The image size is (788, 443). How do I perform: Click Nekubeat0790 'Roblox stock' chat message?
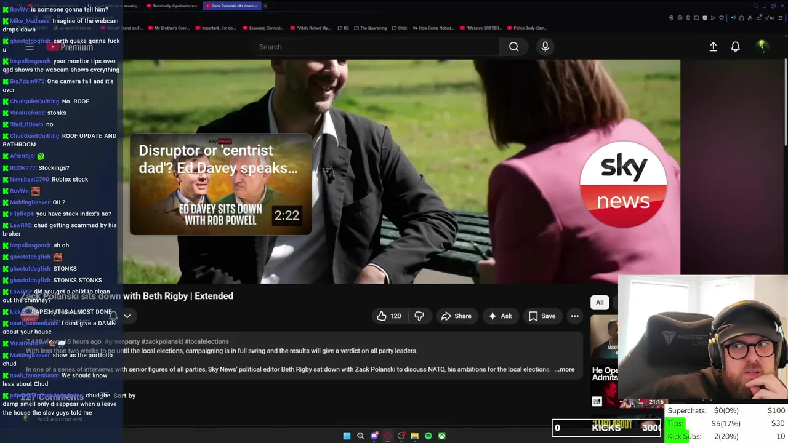46,179
